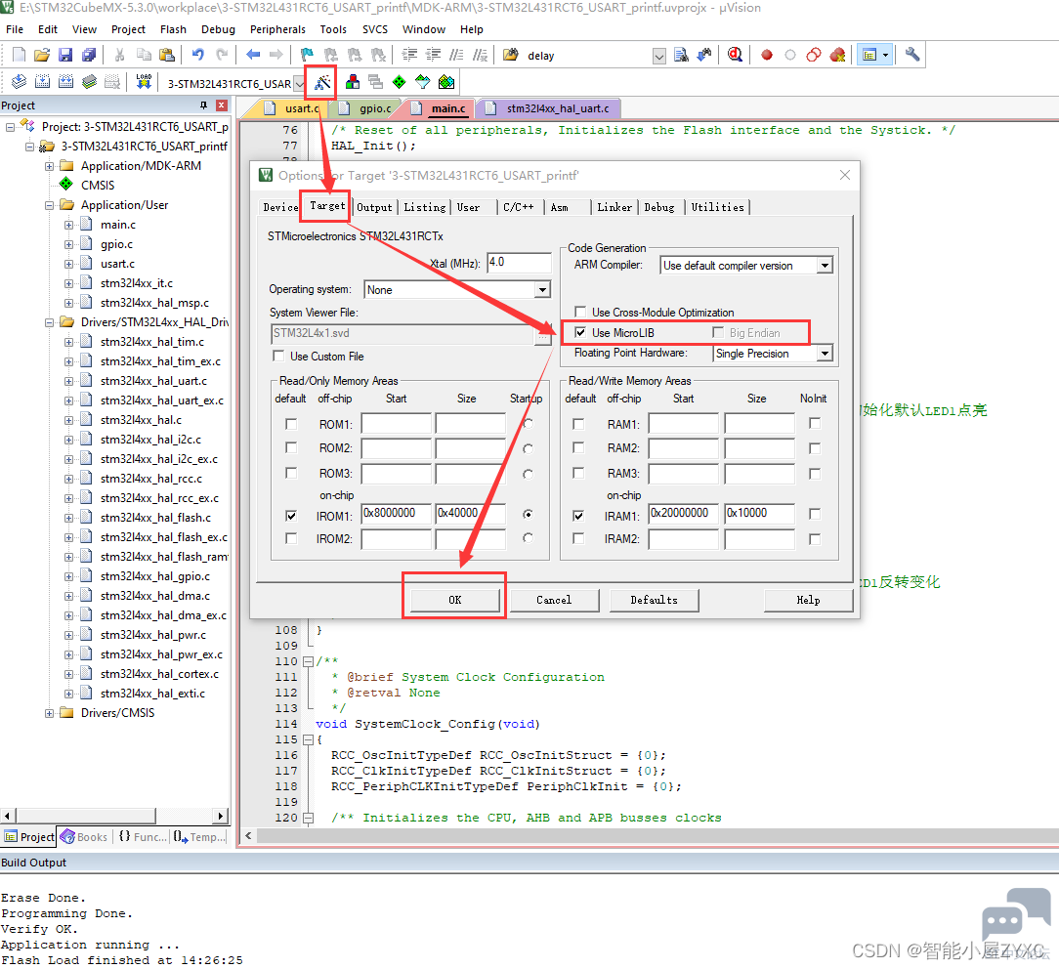1059x969 pixels.
Task: Open the Books panel tab
Action: (84, 837)
